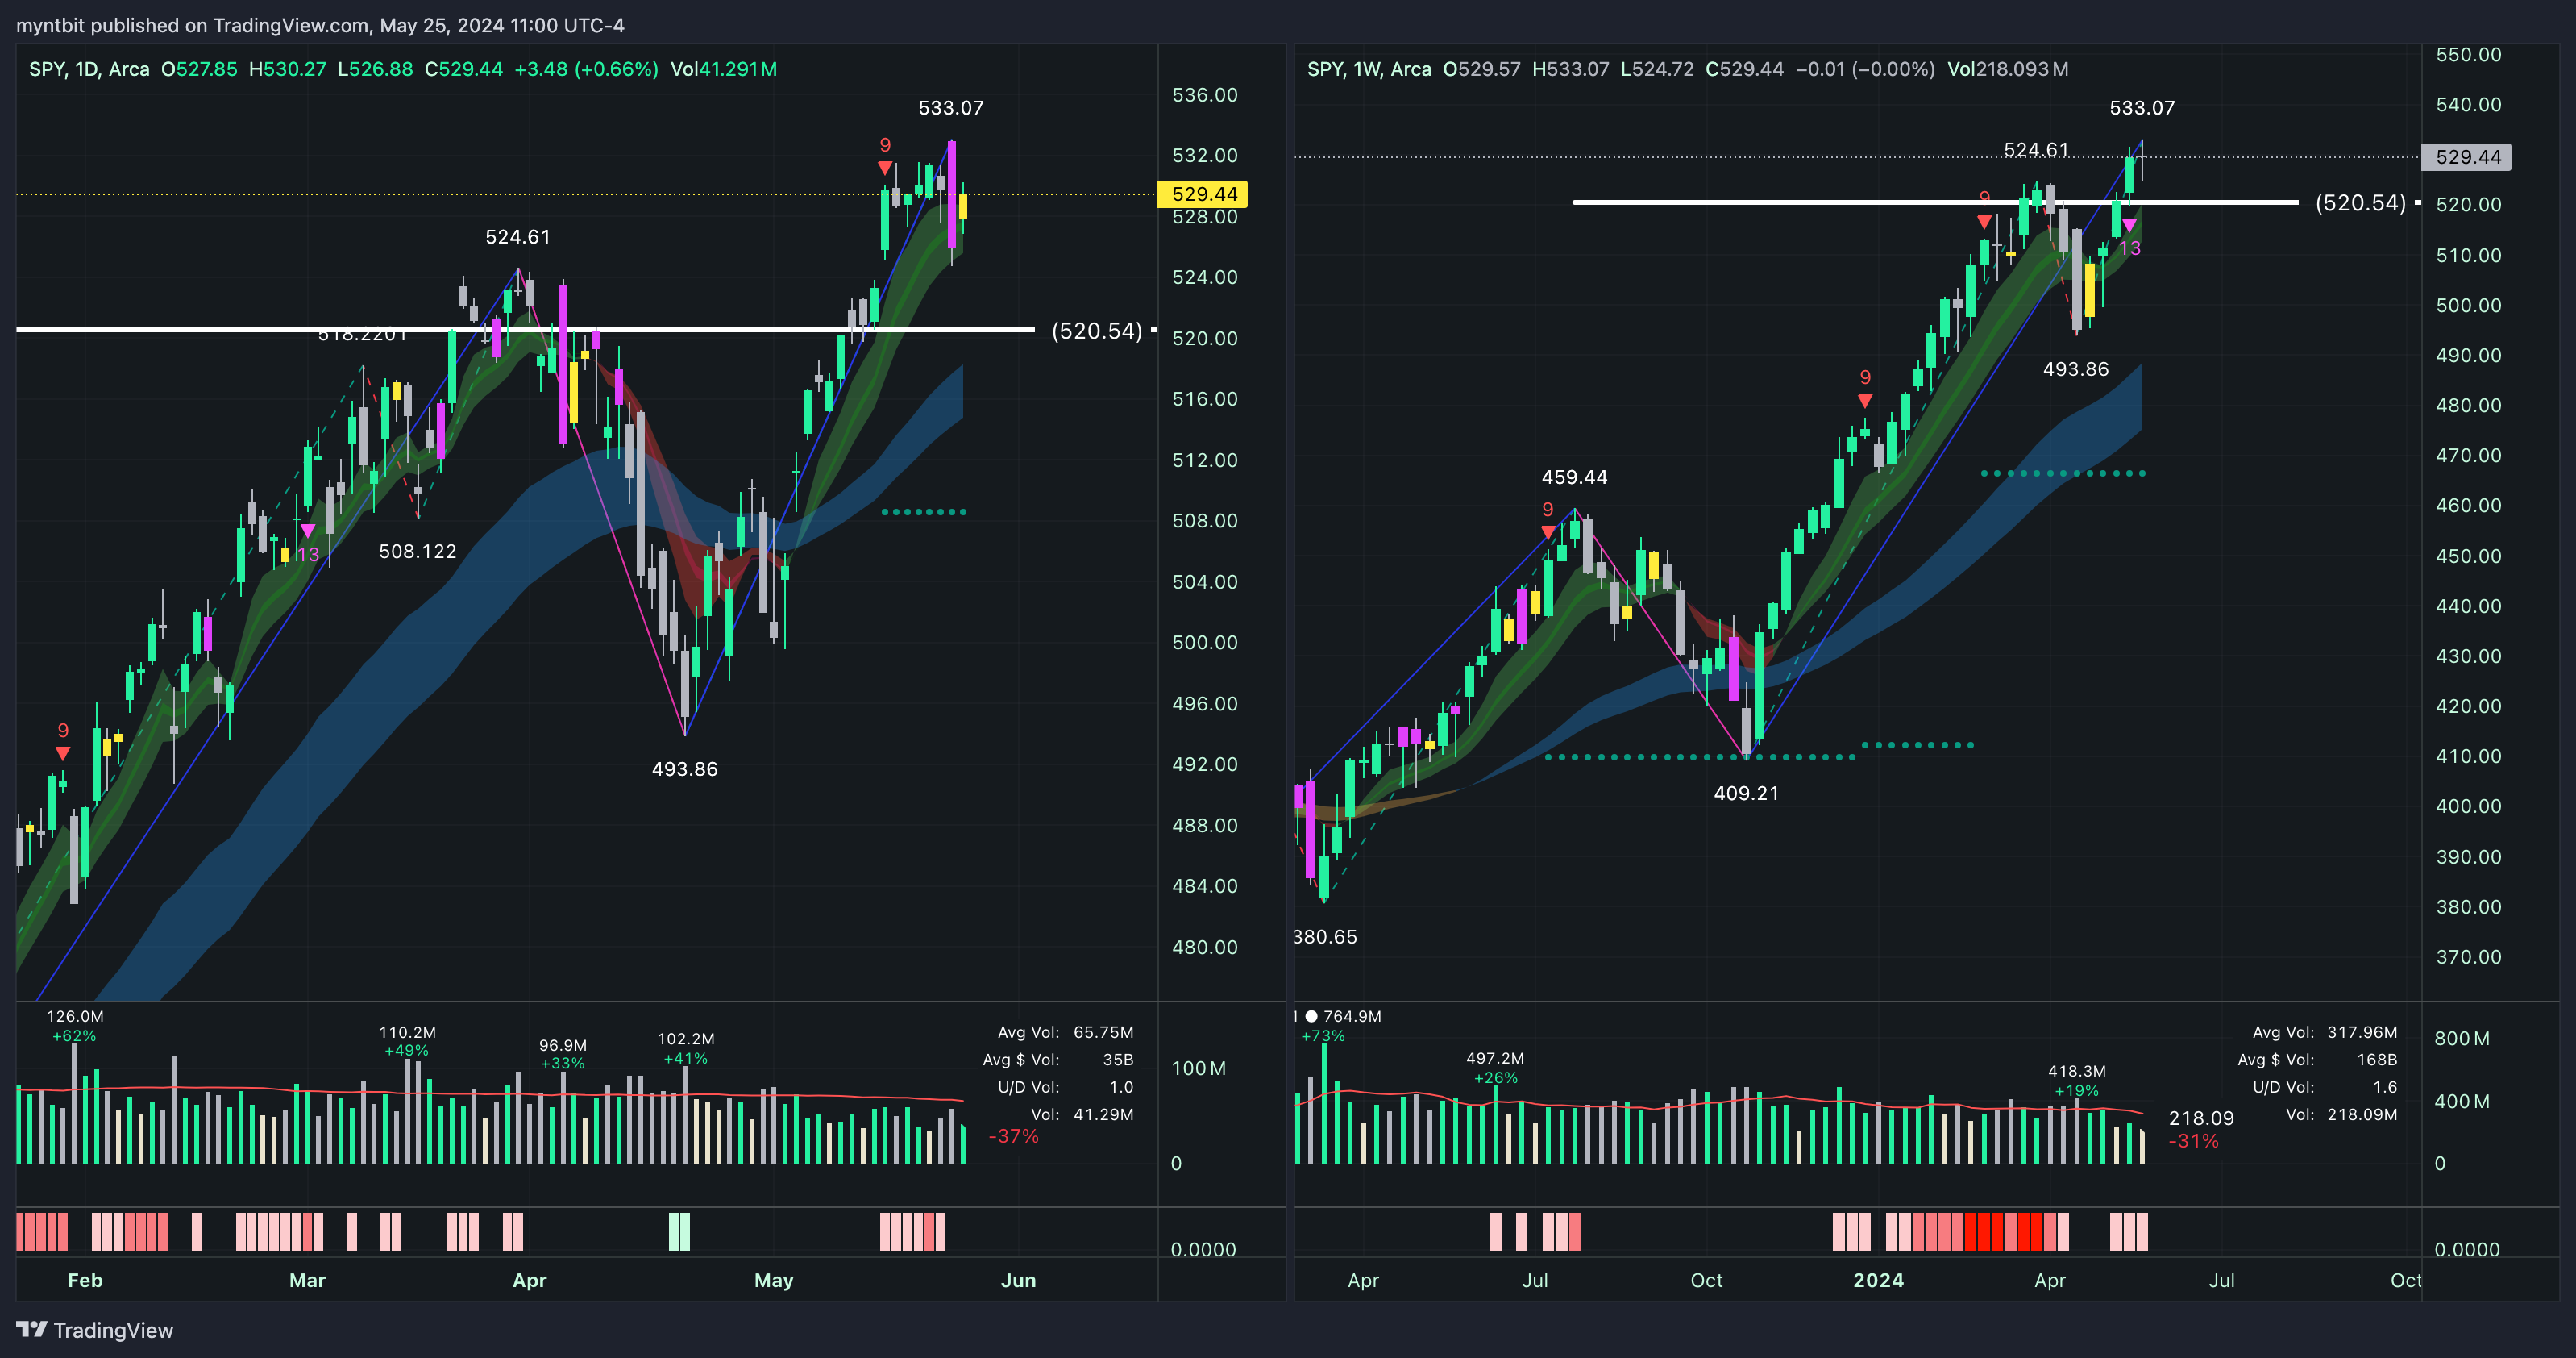Click the red 9 triangle marker near May daily high
This screenshot has width=2576, height=1358.
tap(885, 167)
